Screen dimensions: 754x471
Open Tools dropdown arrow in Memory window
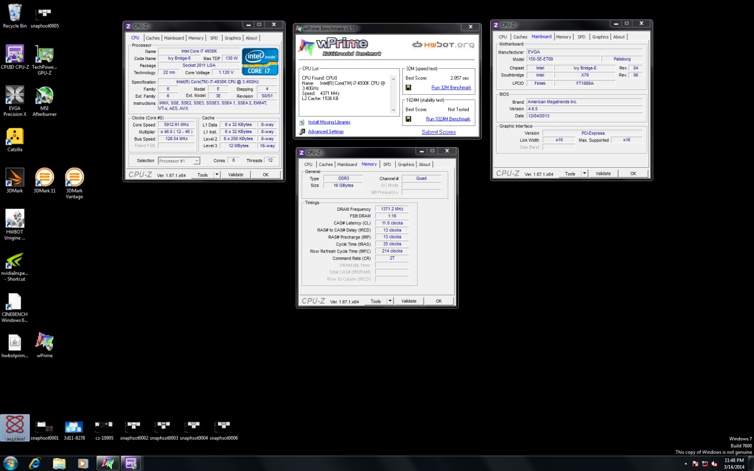390,301
